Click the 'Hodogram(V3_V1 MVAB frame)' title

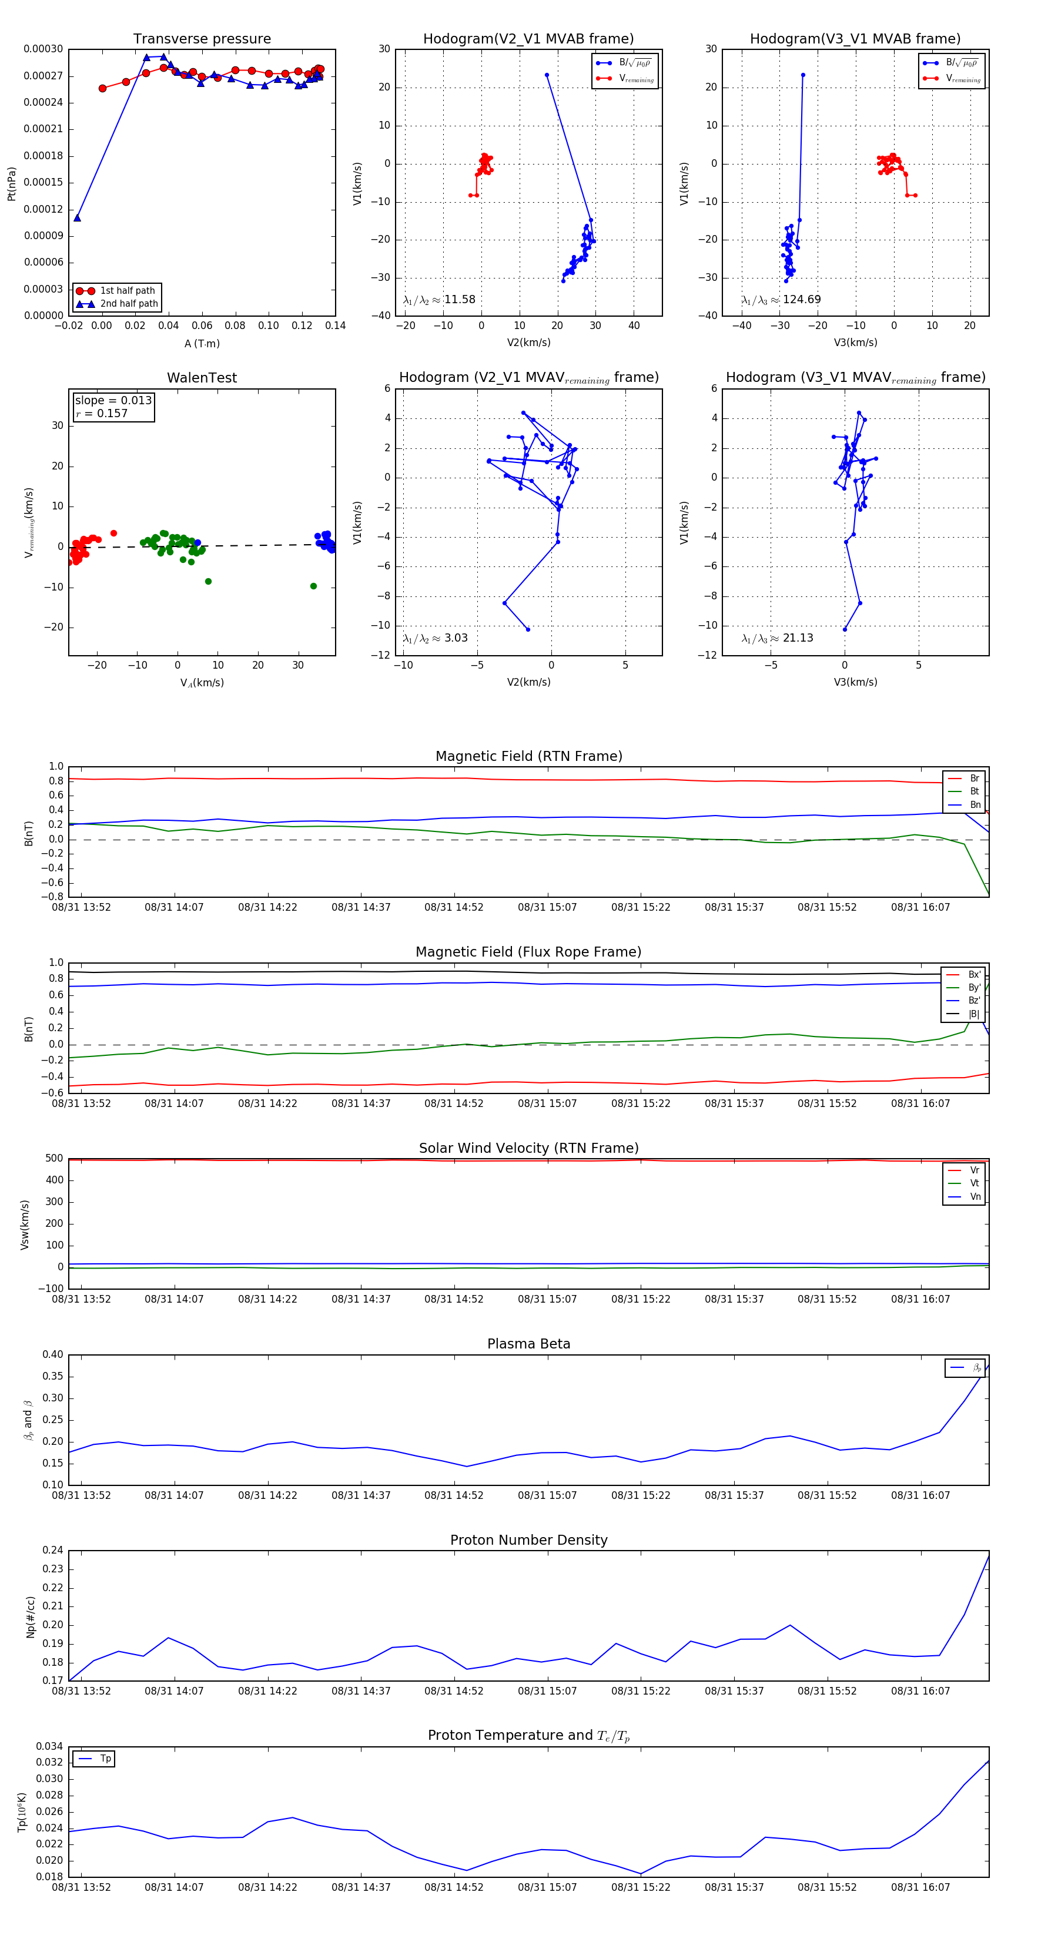point(855,39)
